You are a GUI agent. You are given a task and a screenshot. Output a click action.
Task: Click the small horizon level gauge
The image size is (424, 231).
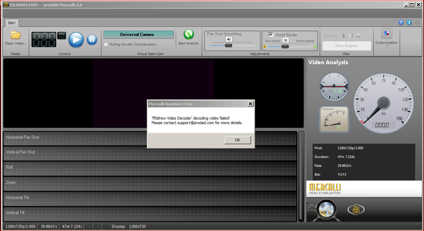[334, 86]
